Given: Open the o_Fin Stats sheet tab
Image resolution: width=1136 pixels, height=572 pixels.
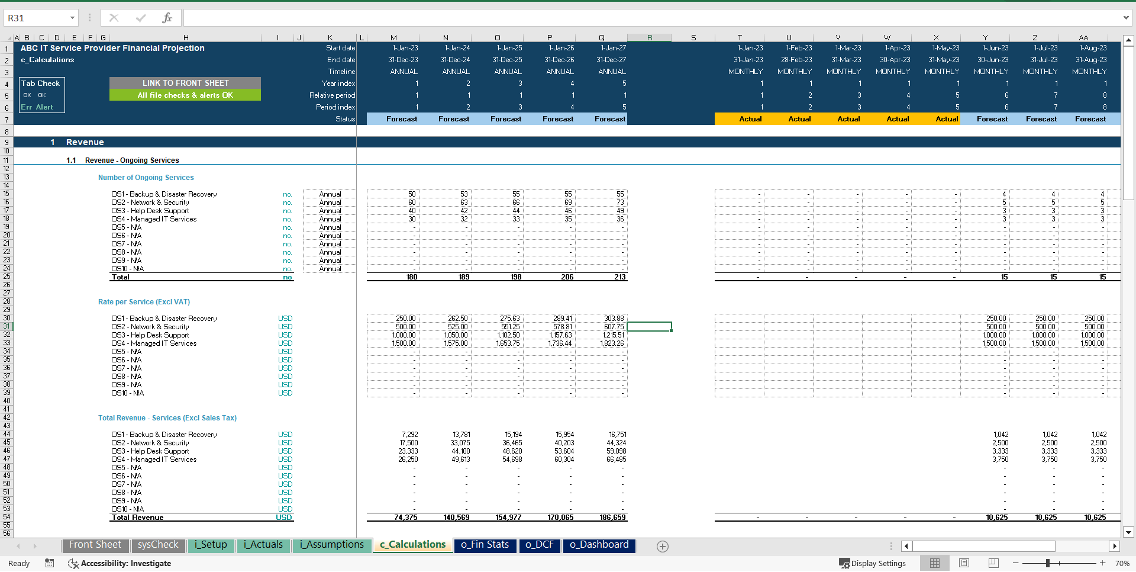Looking at the screenshot, I should 485,545.
